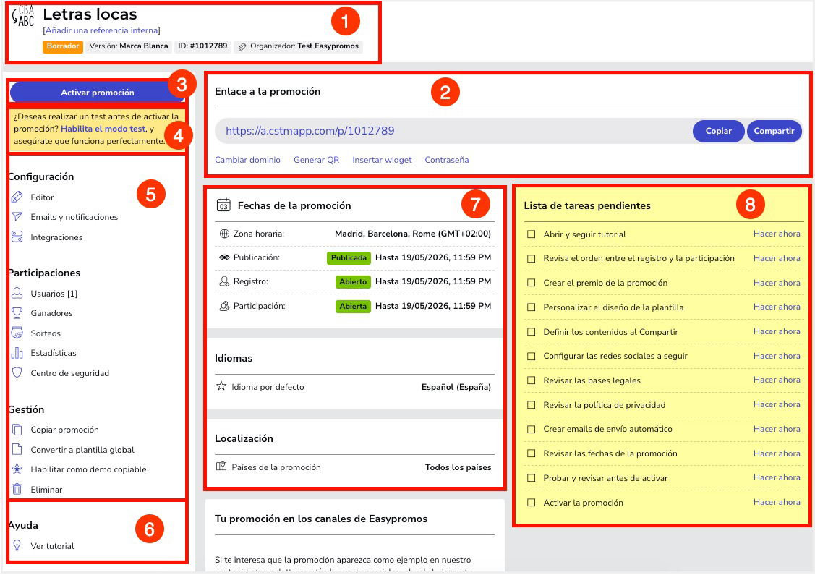Screen dimensions: 815x575
Task: Check the Activar la promoción task checkbox
Action: tap(532, 503)
